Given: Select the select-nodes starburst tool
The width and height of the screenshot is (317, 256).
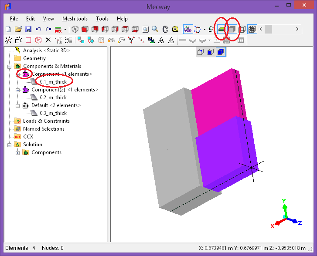Looking at the screenshot, I should click(x=8, y=40).
